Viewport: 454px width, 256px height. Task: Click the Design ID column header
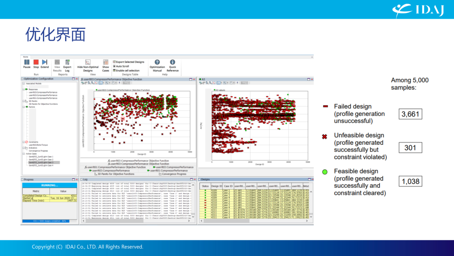216,186
